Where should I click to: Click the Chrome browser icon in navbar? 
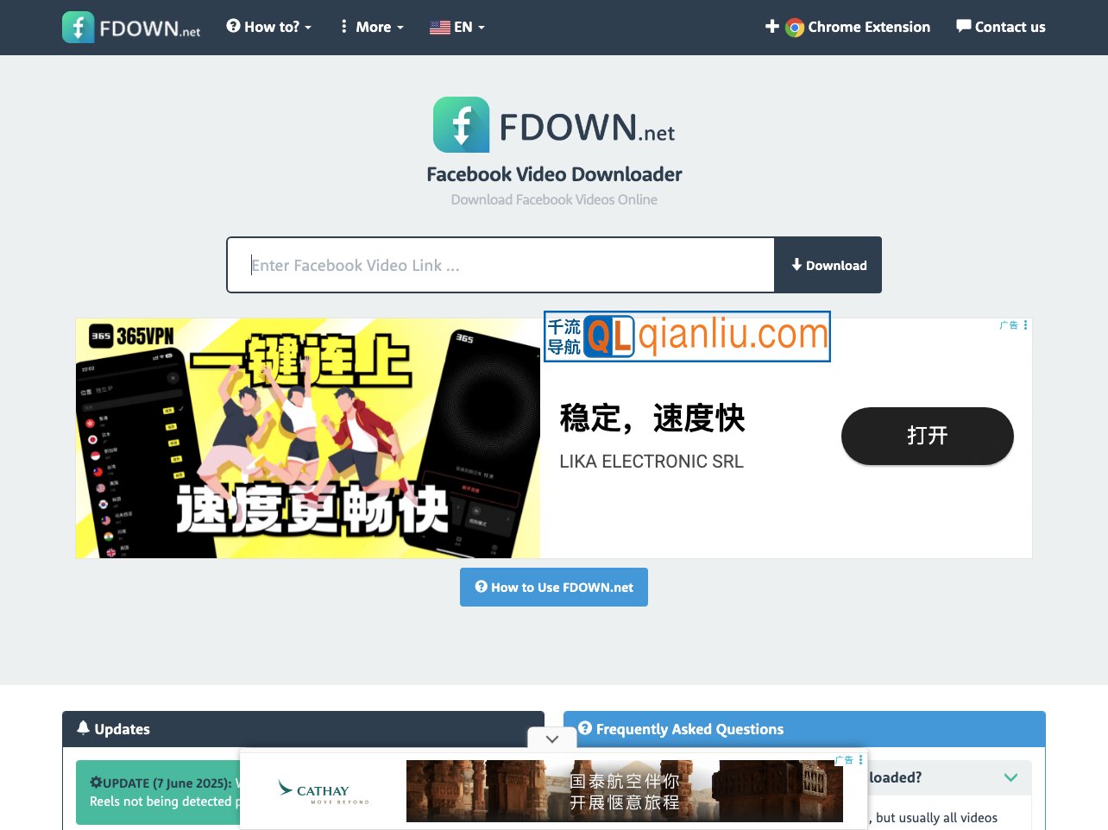795,27
